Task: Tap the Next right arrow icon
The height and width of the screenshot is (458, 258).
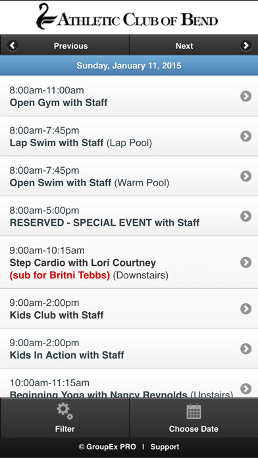Action: [245, 45]
